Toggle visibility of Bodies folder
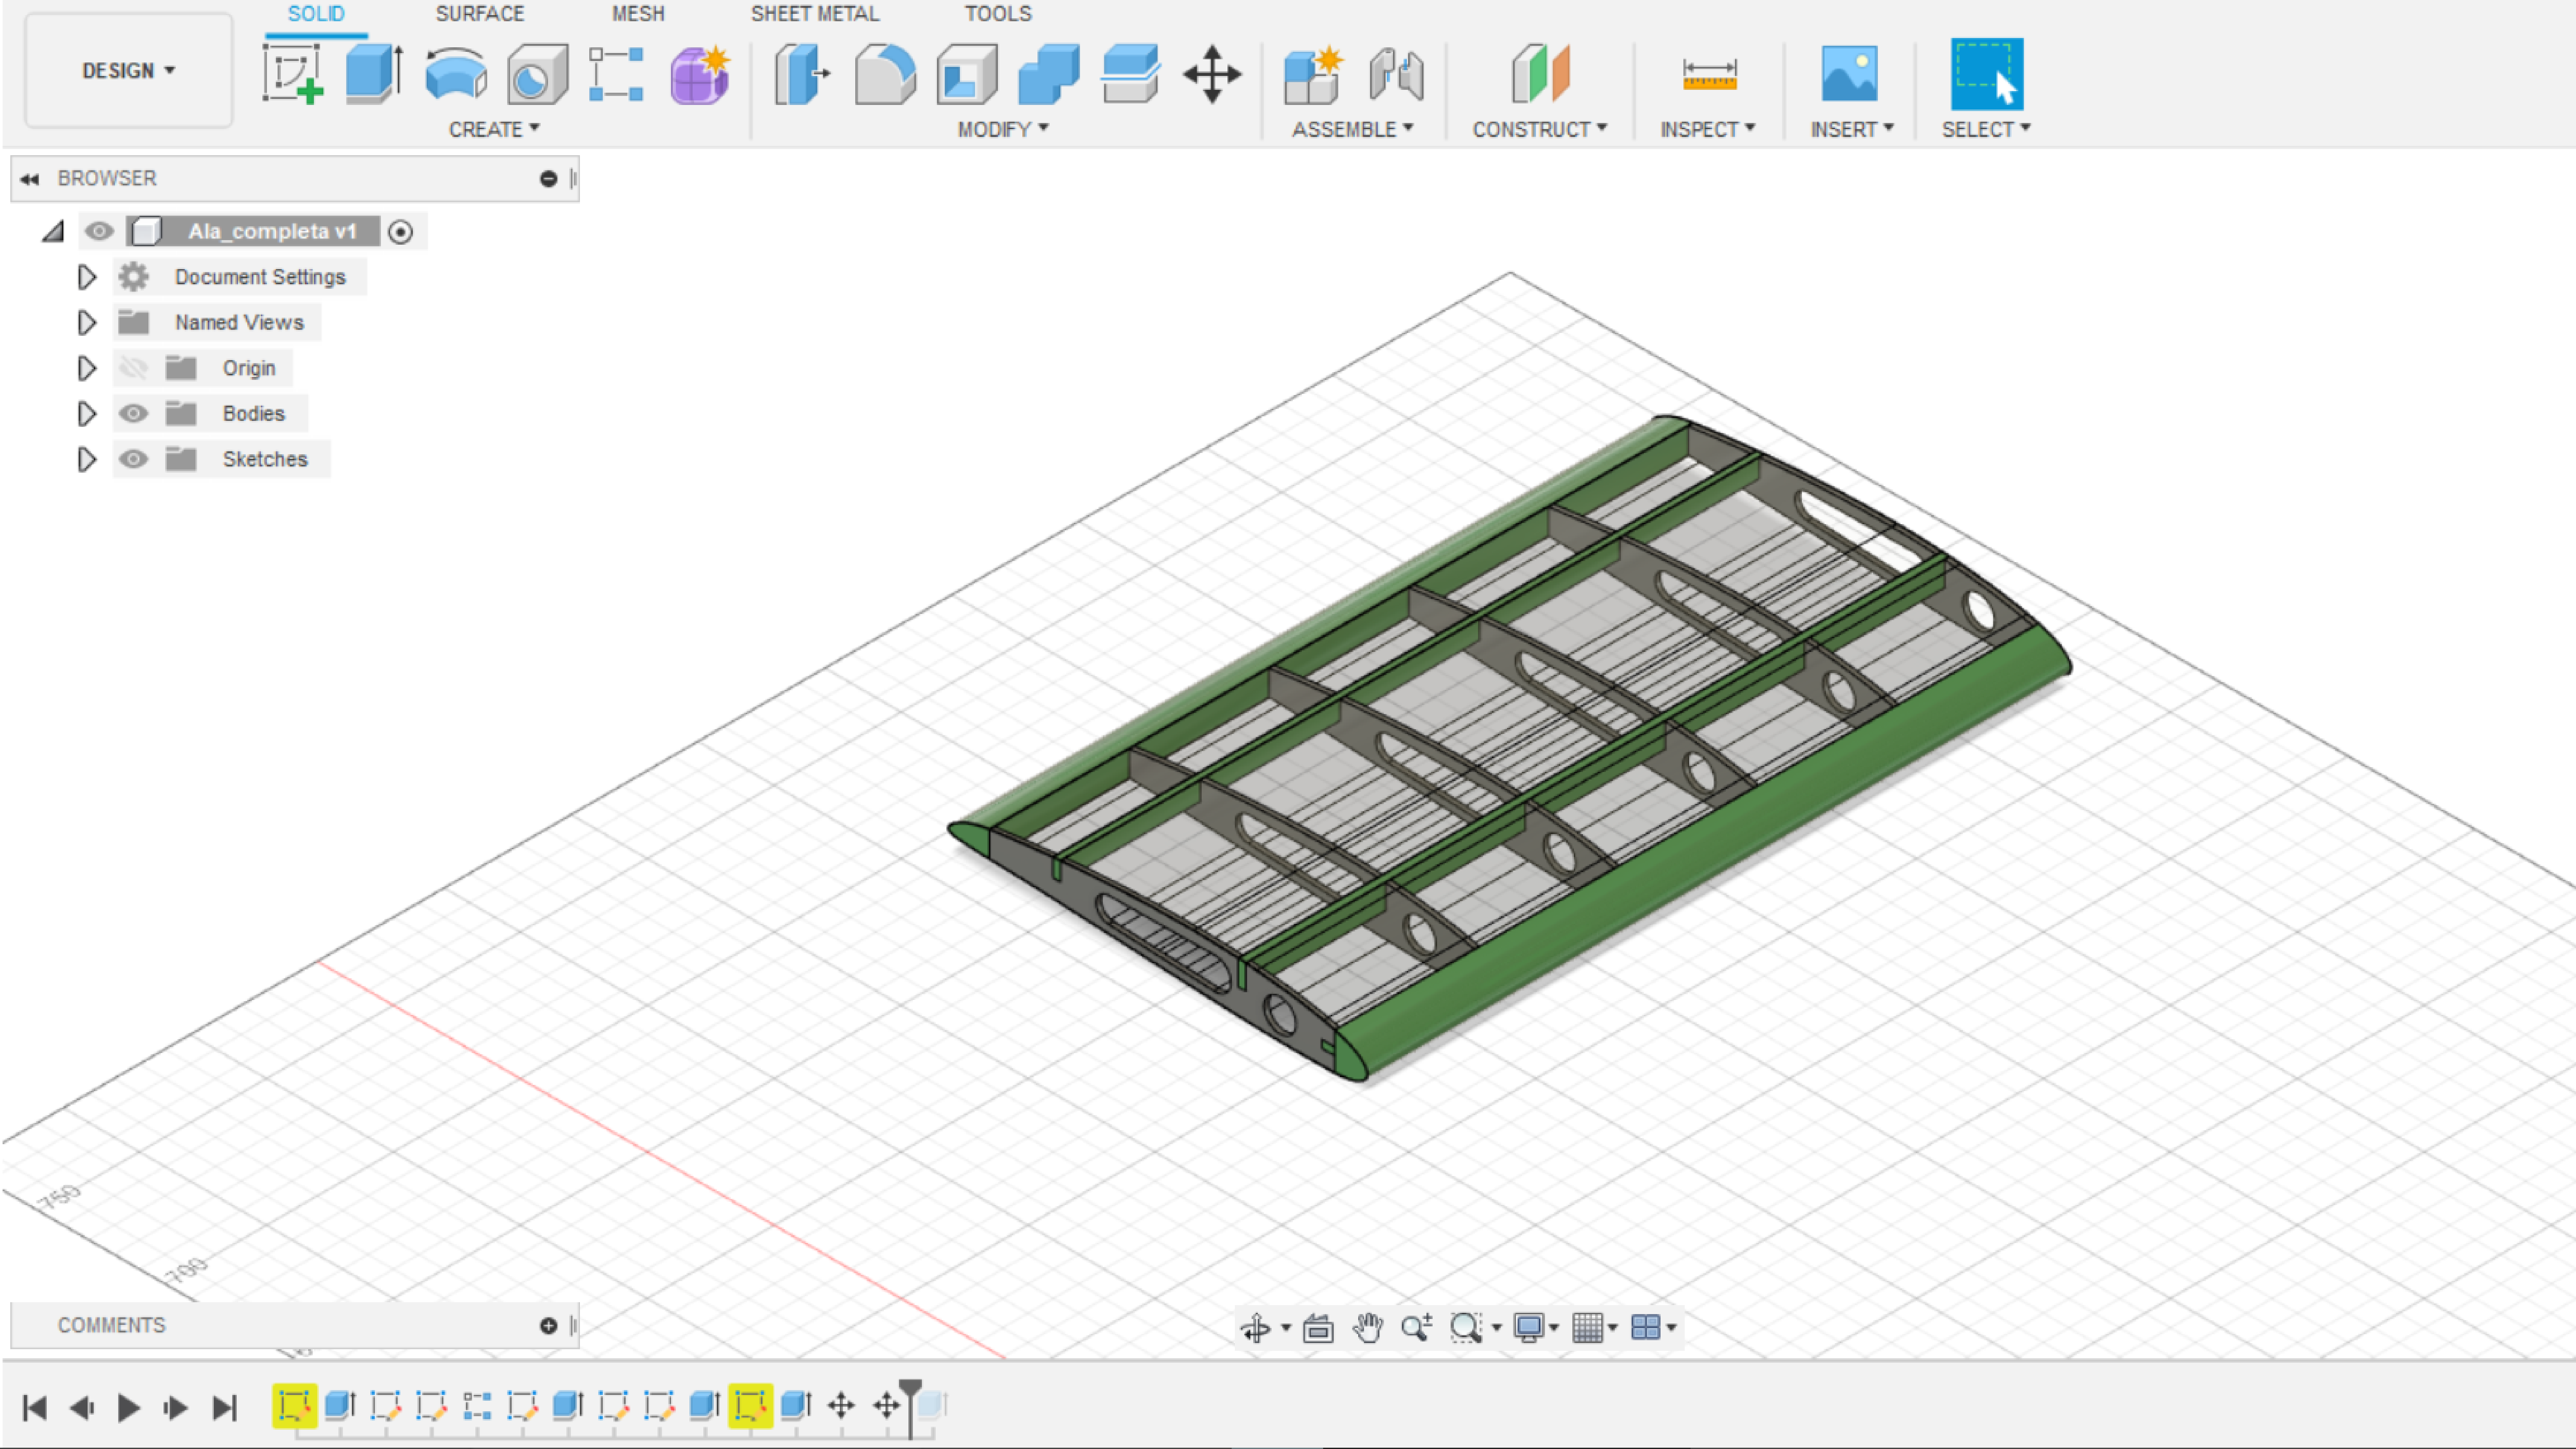This screenshot has height=1449, width=2576. 133,413
